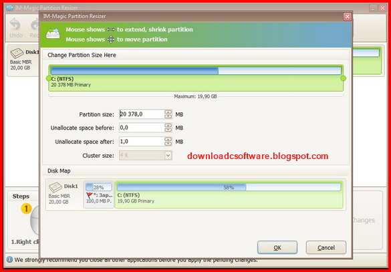Open the Cluster size dropdown

[168, 156]
